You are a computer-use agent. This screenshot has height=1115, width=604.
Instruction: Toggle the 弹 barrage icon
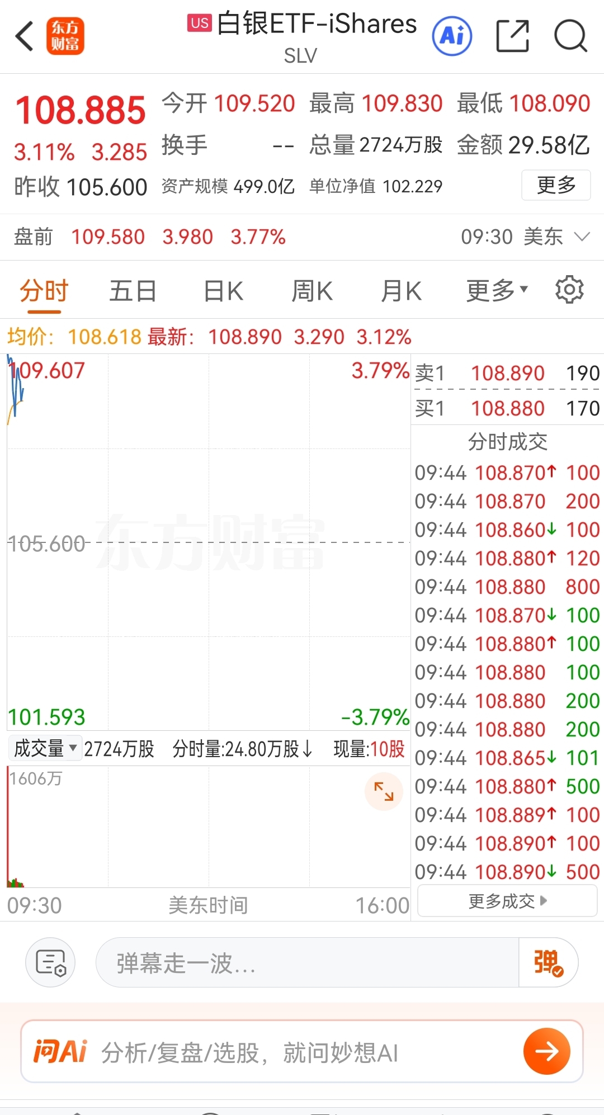coord(548,962)
